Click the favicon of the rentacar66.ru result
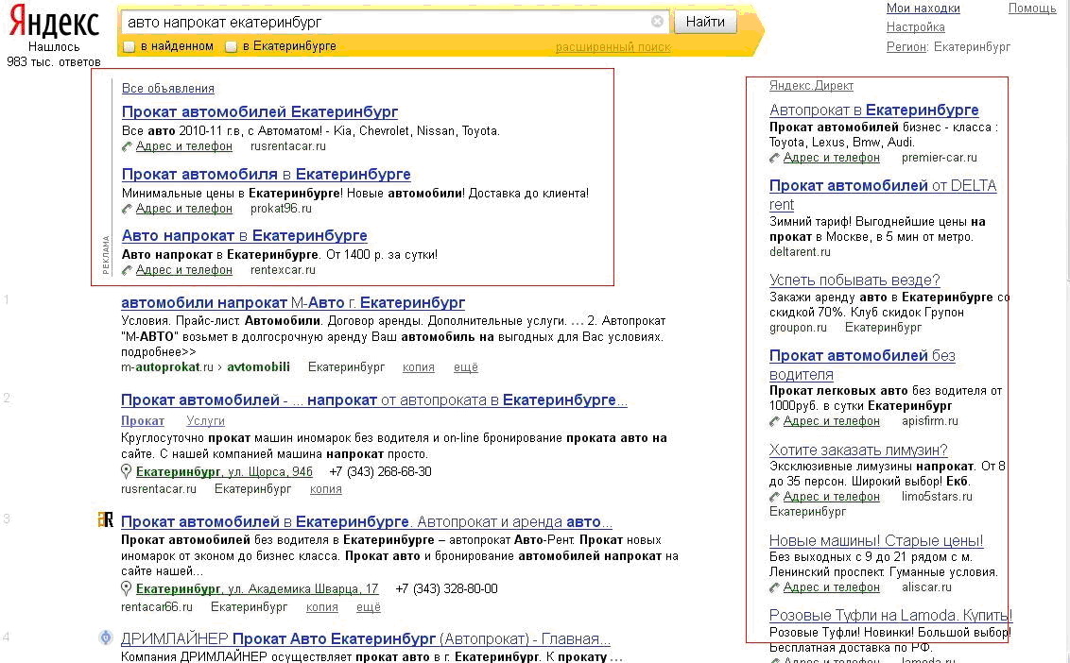Image resolution: width=1070 pixels, height=663 pixels. tap(105, 520)
